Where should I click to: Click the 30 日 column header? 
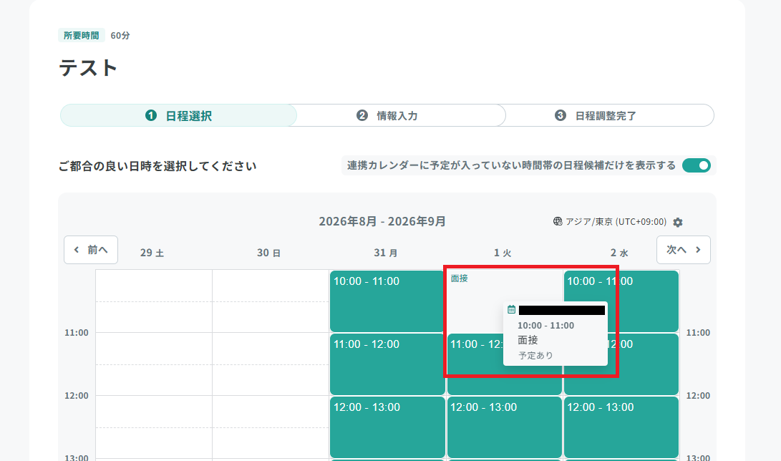268,253
